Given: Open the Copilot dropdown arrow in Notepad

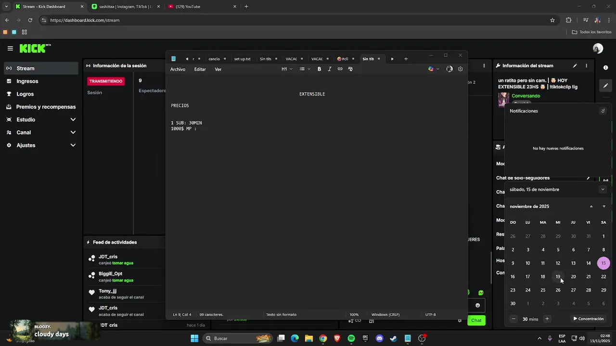Looking at the screenshot, I should 437,69.
